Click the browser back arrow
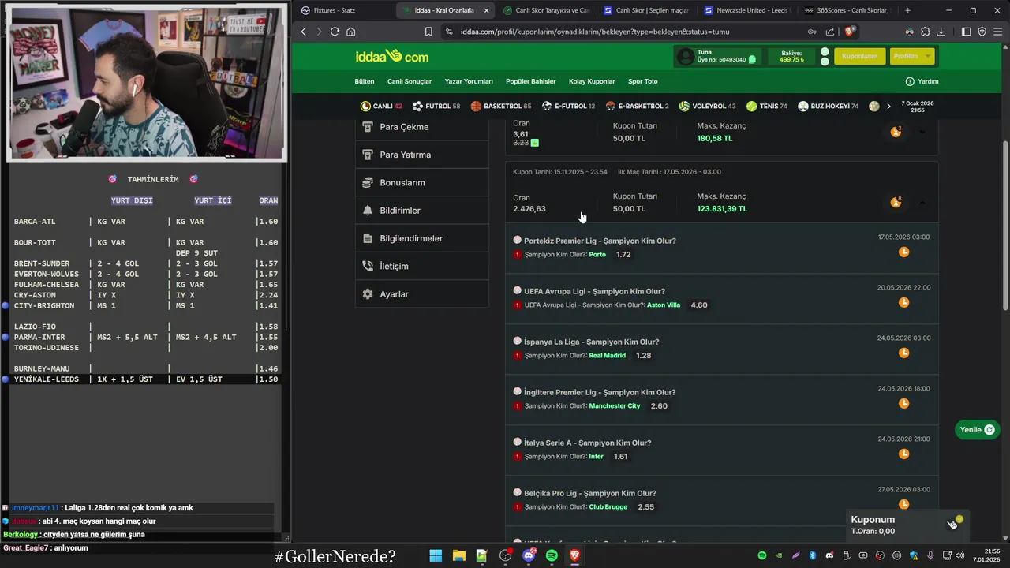 pos(304,32)
